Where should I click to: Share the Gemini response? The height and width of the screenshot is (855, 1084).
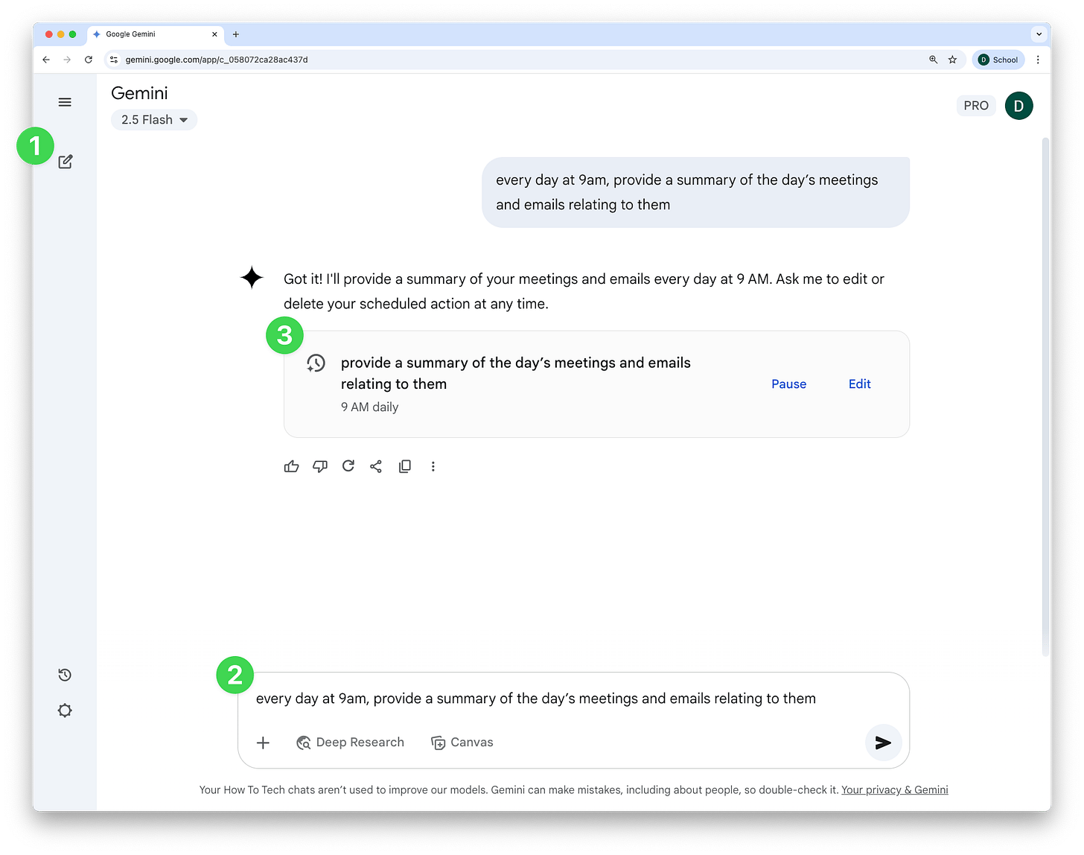click(376, 466)
